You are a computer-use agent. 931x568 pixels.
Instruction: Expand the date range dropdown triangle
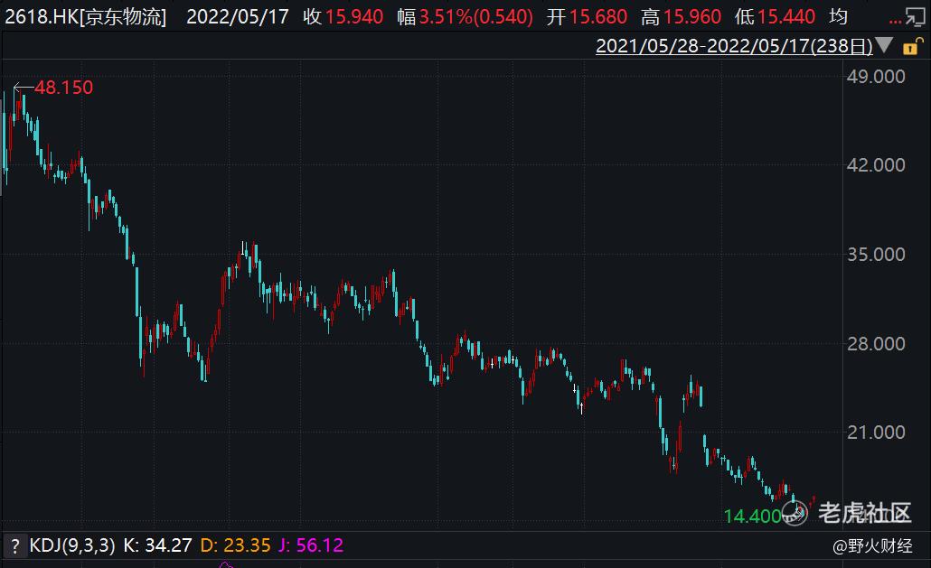tap(884, 45)
